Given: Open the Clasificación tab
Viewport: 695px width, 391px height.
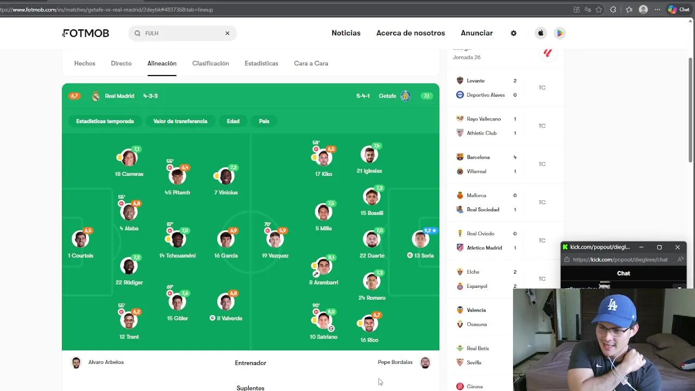Looking at the screenshot, I should click(x=211, y=64).
